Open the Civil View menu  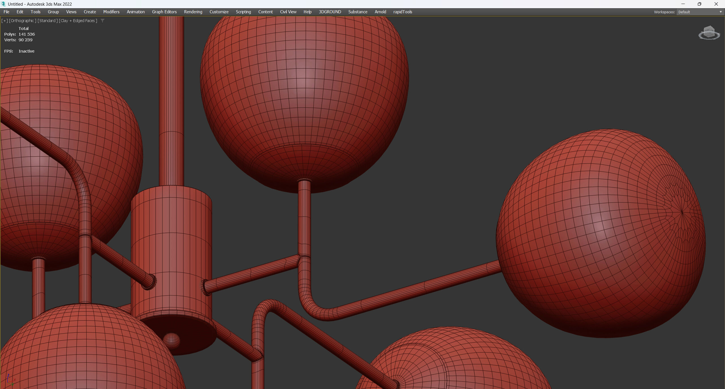(288, 12)
